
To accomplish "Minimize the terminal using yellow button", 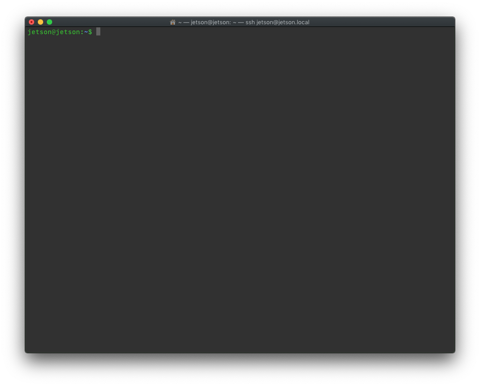I will pyautogui.click(x=40, y=22).
